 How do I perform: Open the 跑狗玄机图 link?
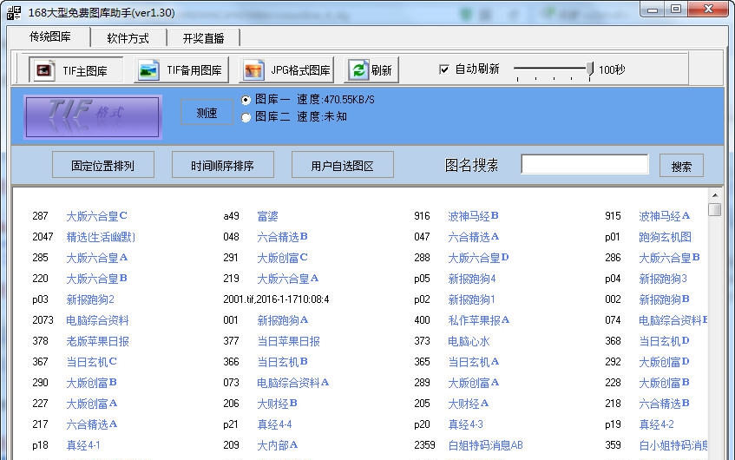pyautogui.click(x=666, y=237)
